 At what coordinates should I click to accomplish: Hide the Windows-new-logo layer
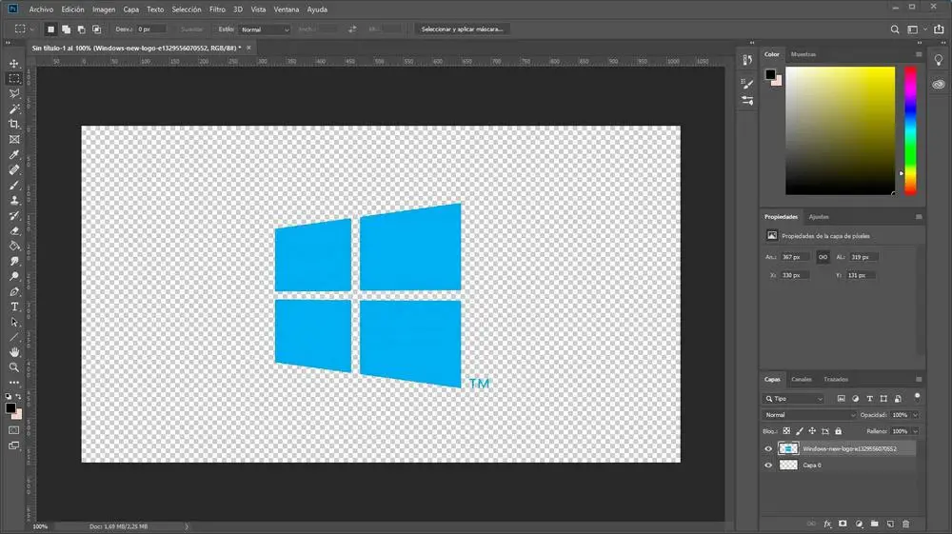point(768,449)
